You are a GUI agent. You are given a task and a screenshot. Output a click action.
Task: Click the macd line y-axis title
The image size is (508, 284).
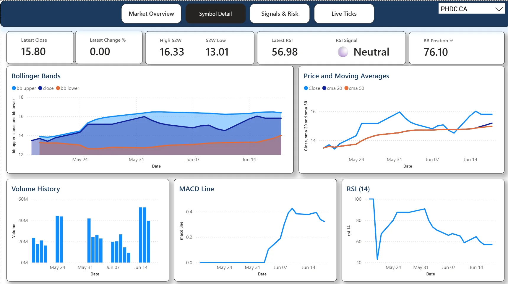pos(181,231)
